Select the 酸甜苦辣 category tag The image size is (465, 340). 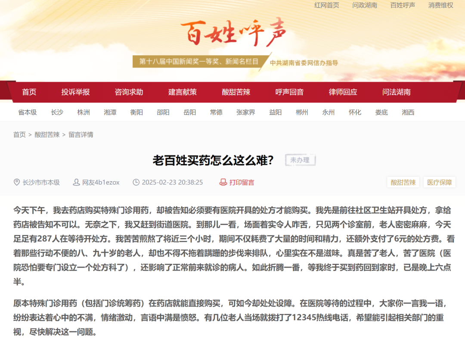tap(403, 182)
